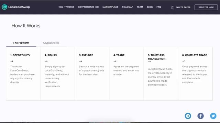Click the checkmark under 6. Complete Trade
Viewport: 220px width, 123px height.
click(184, 61)
